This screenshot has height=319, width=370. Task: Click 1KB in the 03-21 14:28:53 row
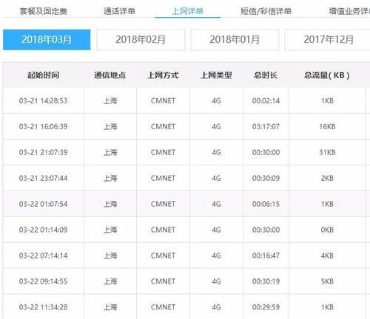point(327,100)
